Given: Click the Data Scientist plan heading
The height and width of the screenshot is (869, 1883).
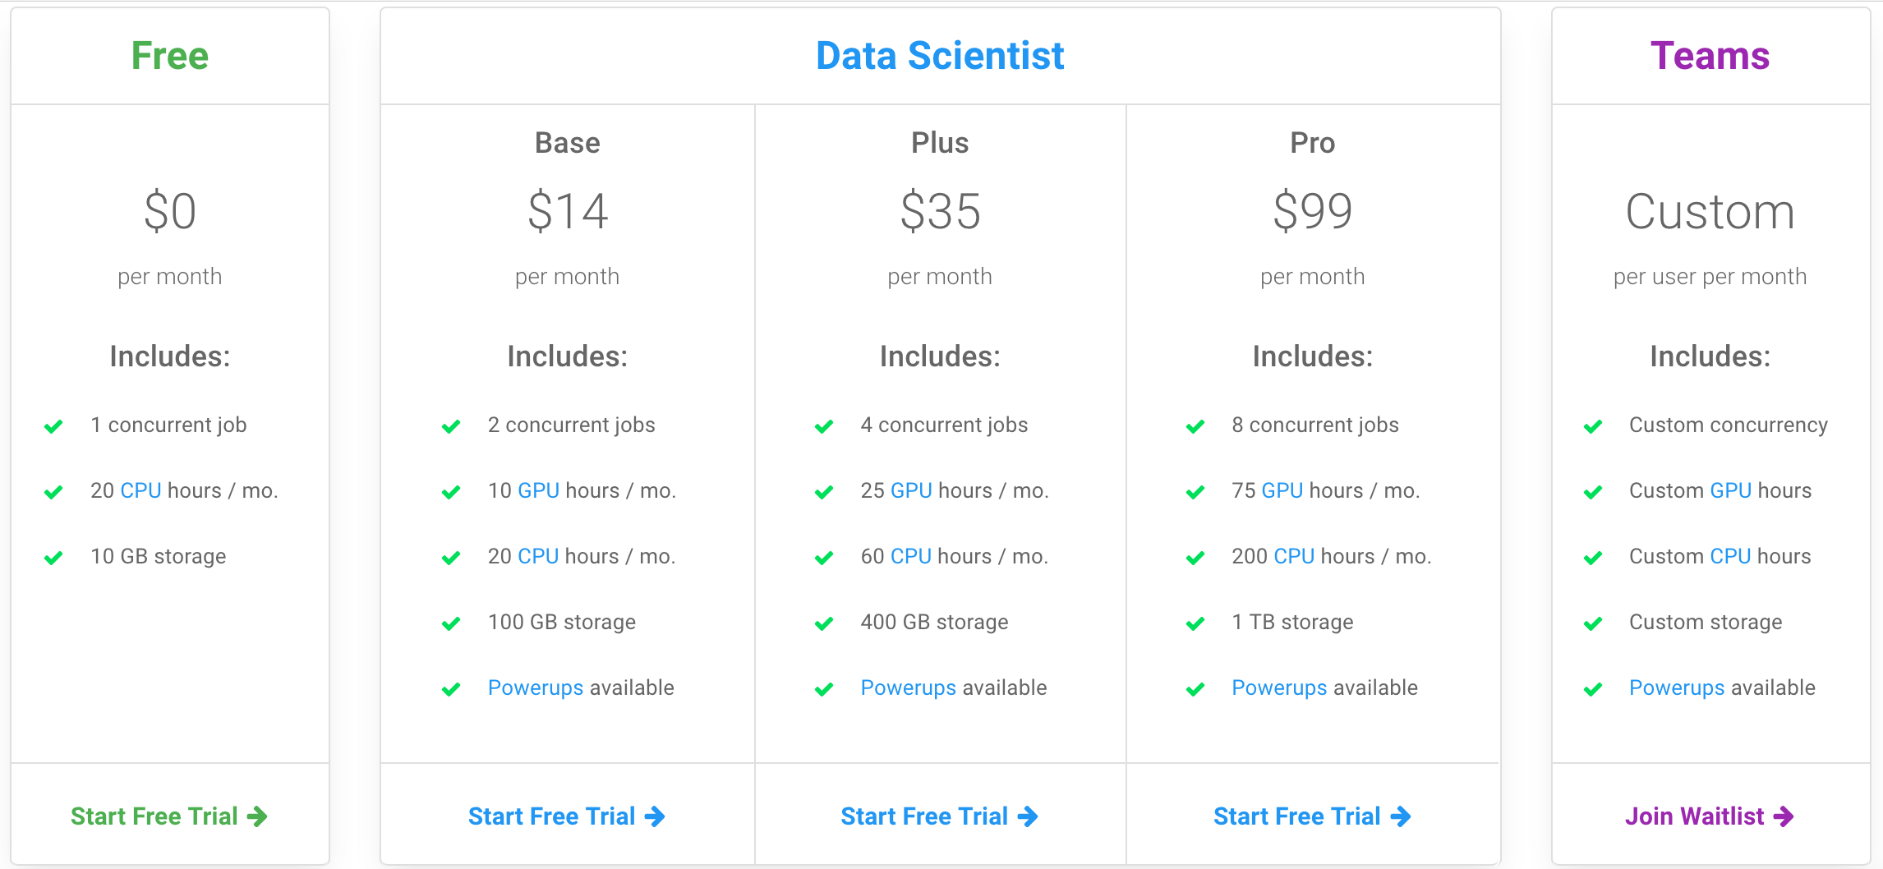Looking at the screenshot, I should point(940,56).
